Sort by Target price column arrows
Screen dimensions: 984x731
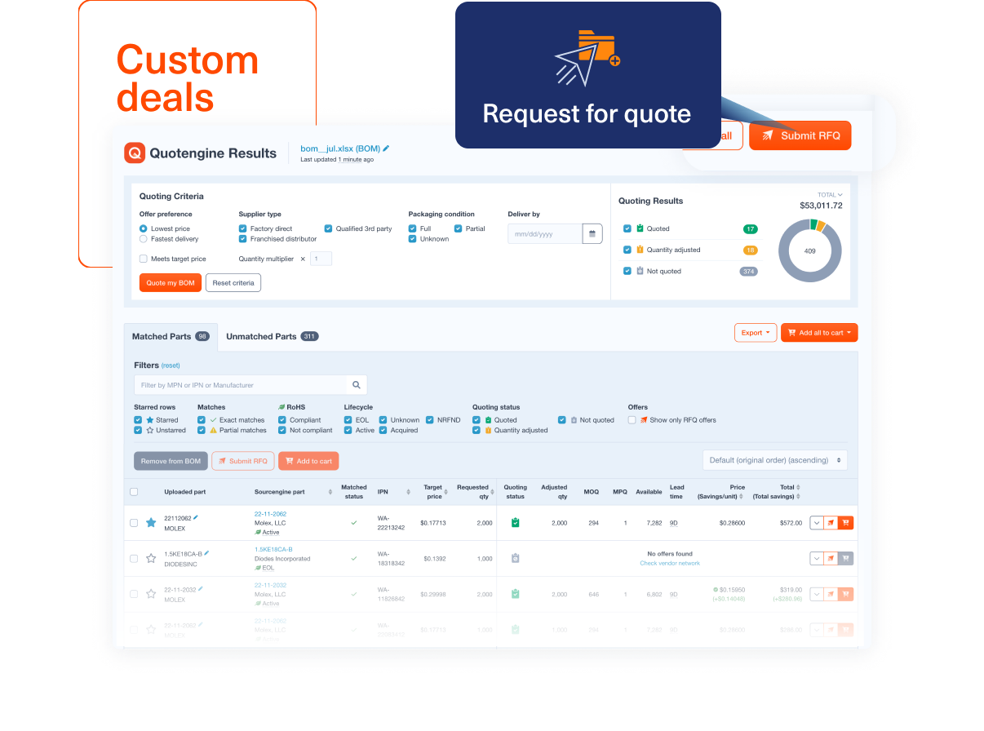click(448, 492)
